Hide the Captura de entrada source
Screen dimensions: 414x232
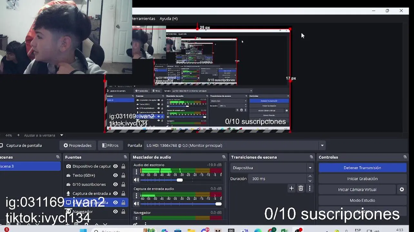pos(115,193)
